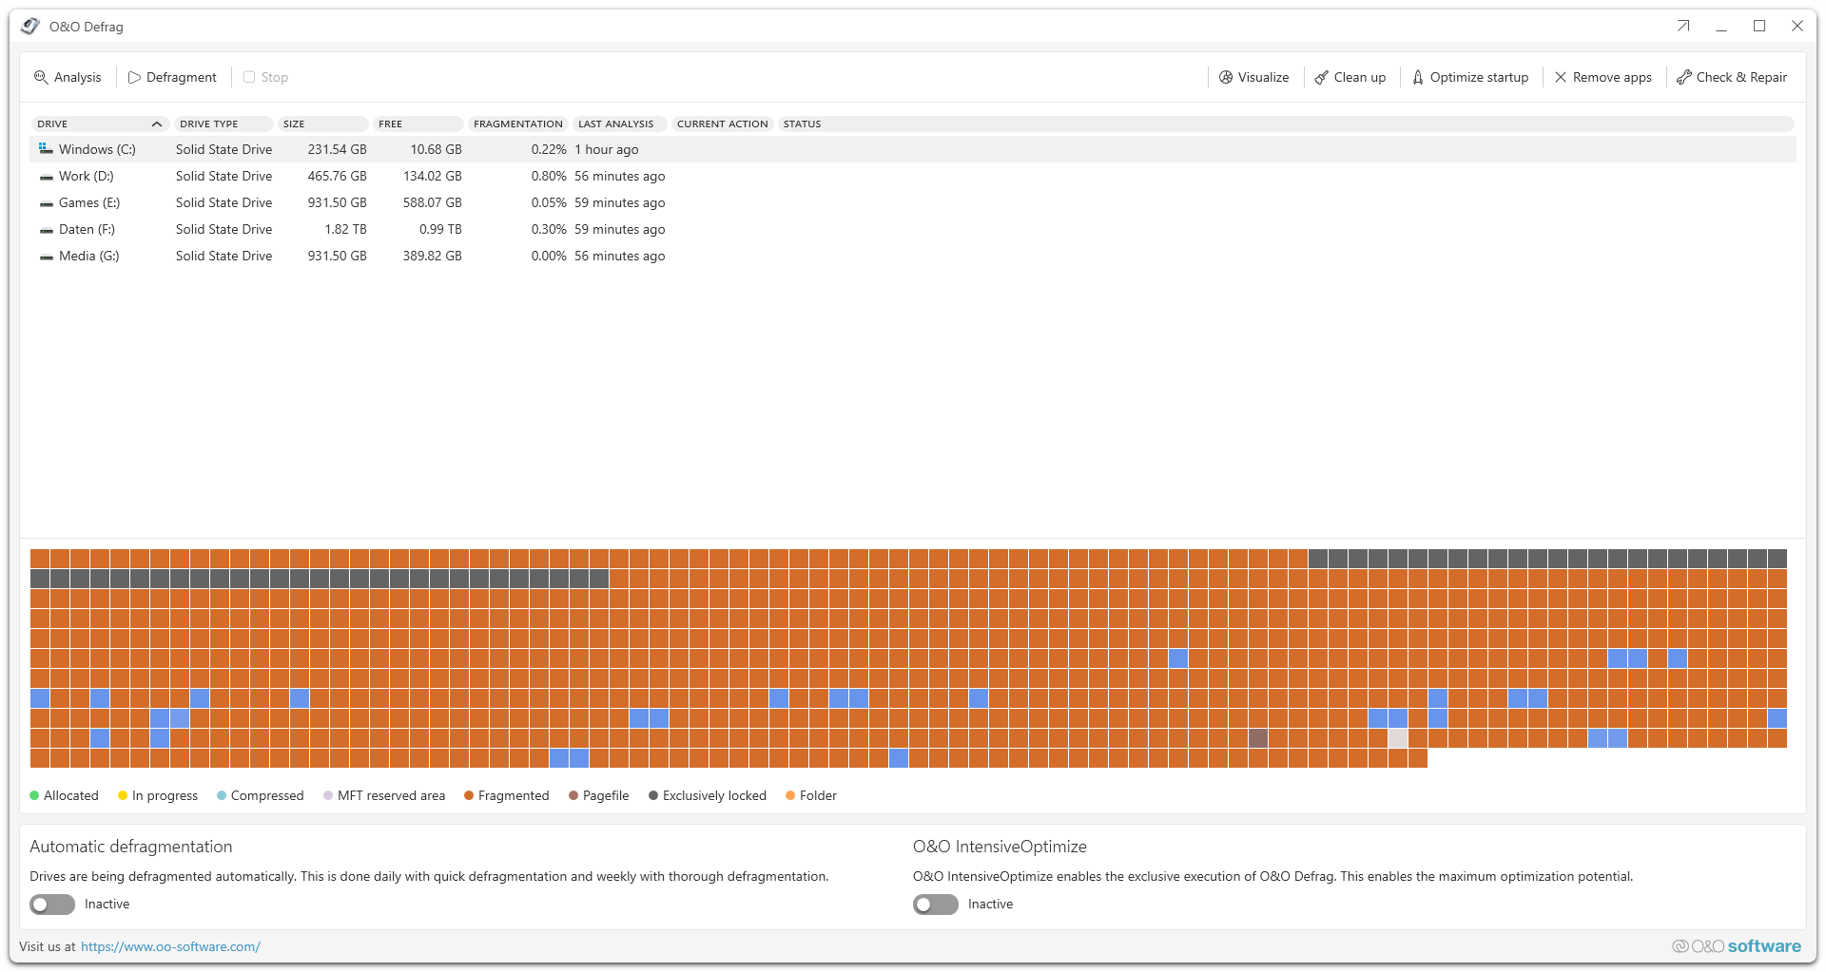Open Optimize startup
This screenshot has height=972, width=1826.
(x=1469, y=77)
